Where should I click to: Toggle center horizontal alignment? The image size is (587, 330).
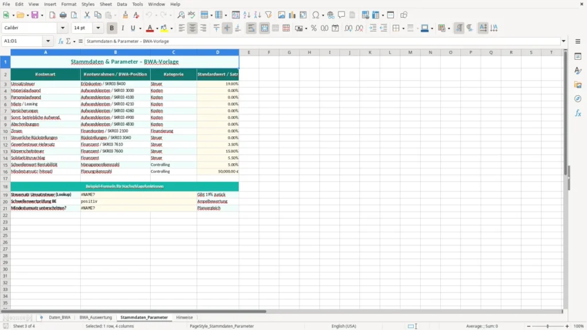[193, 28]
